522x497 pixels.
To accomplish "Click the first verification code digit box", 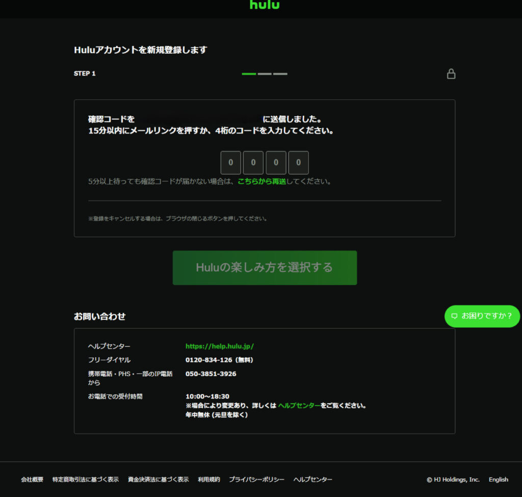I will click(x=231, y=163).
